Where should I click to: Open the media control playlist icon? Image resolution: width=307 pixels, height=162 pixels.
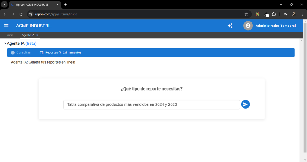tap(286, 14)
